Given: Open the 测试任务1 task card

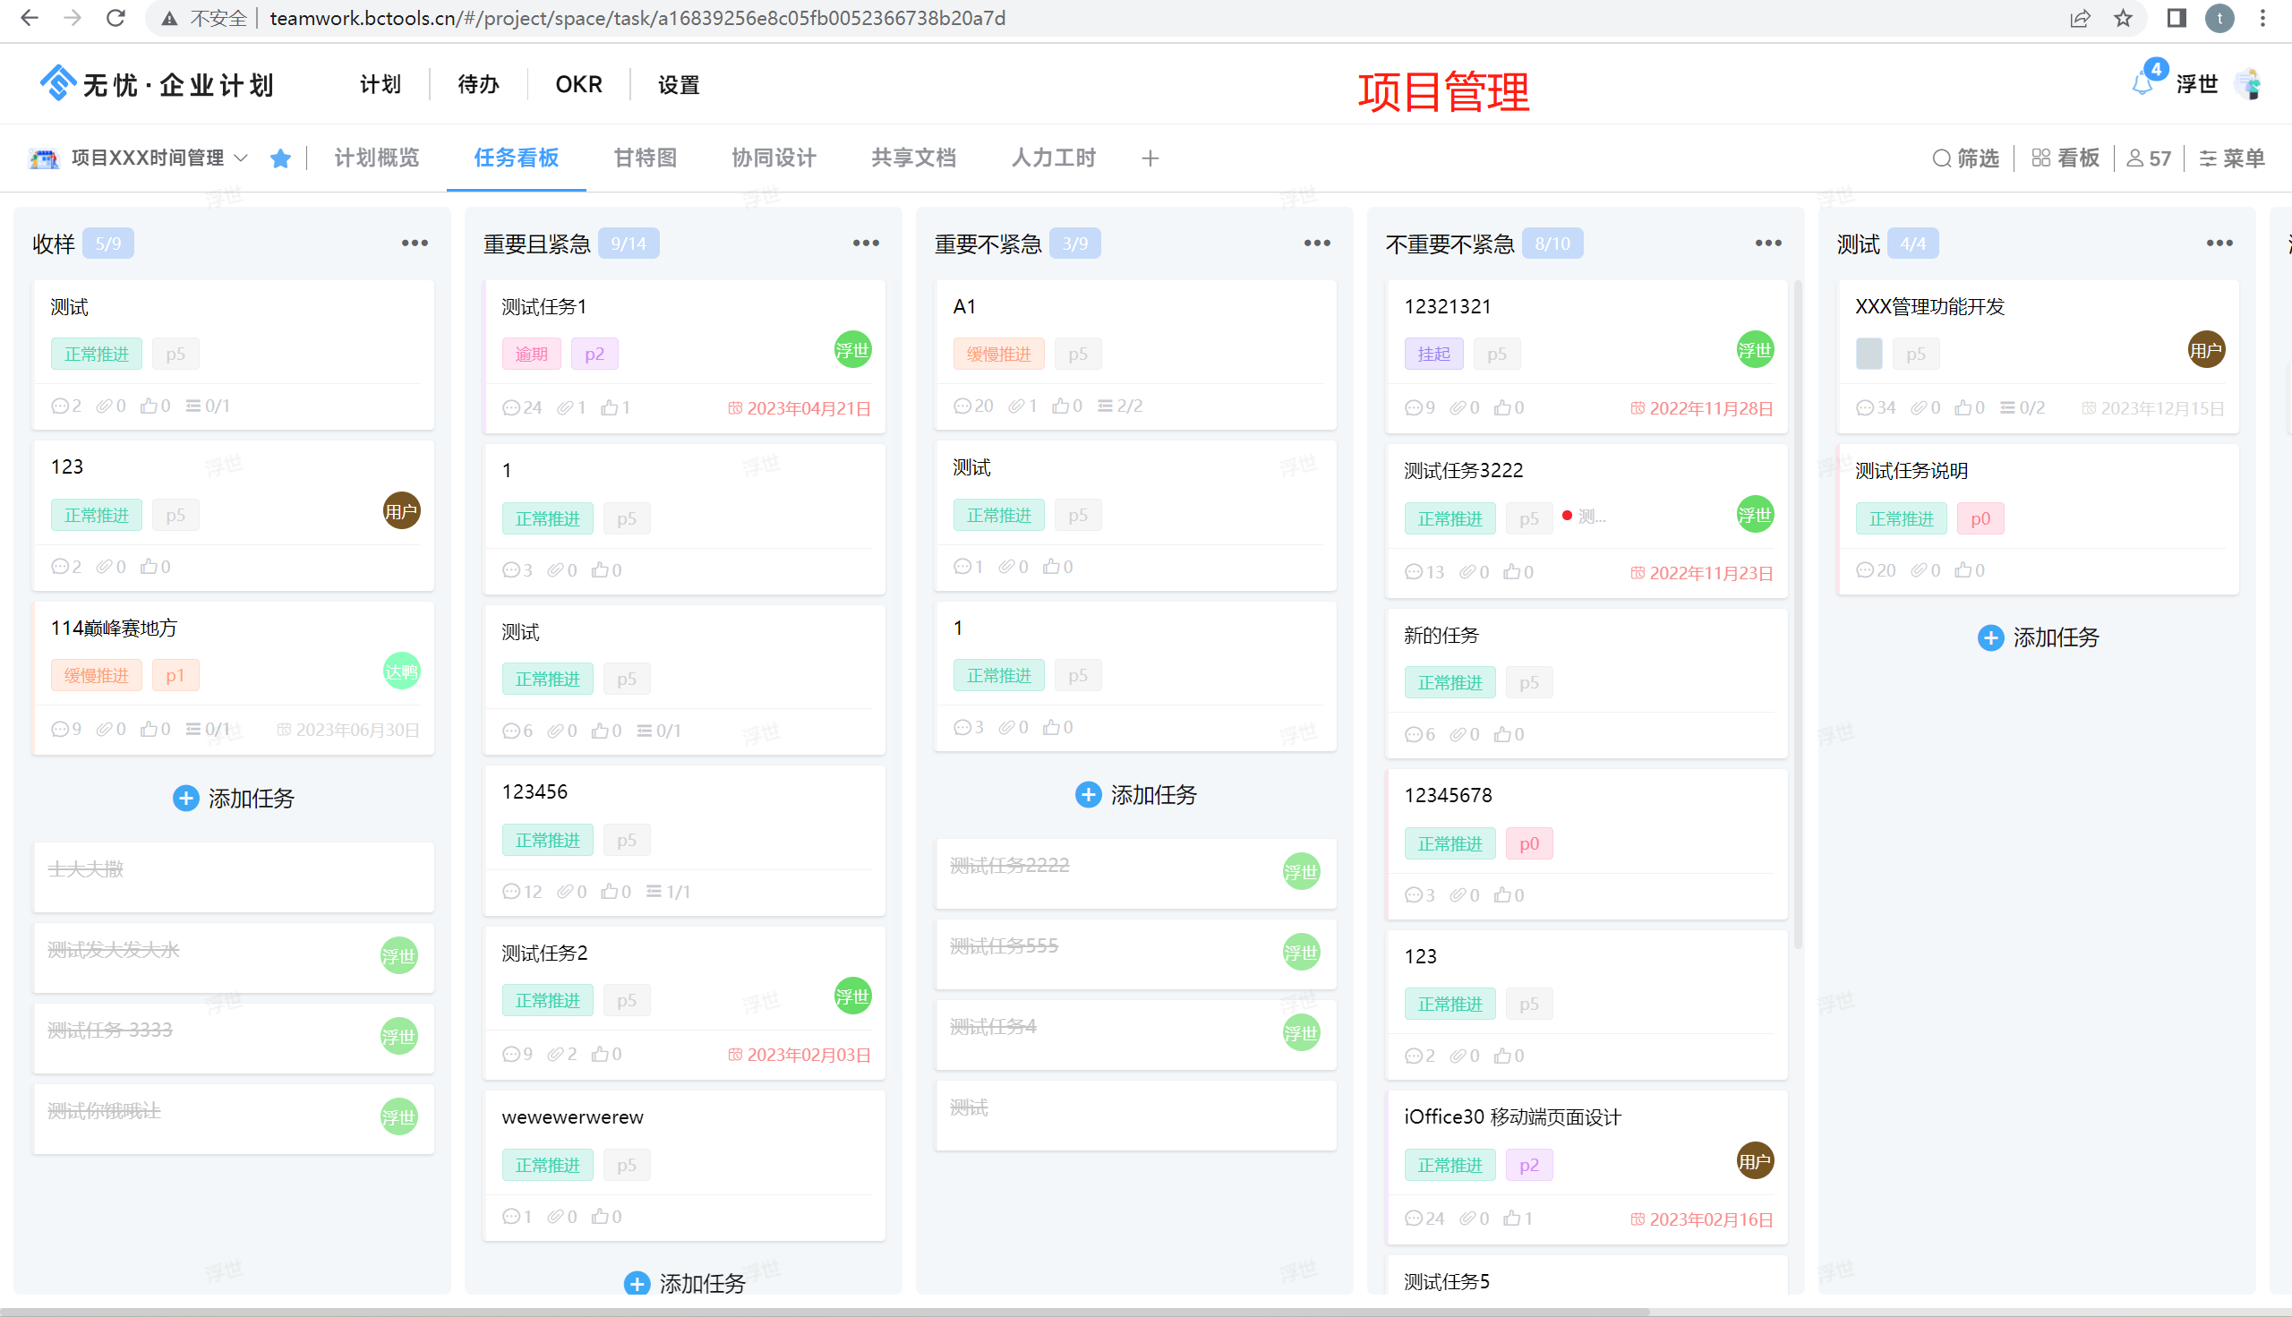Looking at the screenshot, I should click(633, 308).
